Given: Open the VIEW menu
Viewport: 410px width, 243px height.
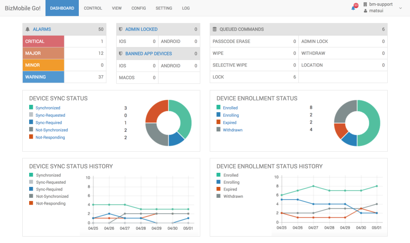Looking at the screenshot, I should coord(117,8).
